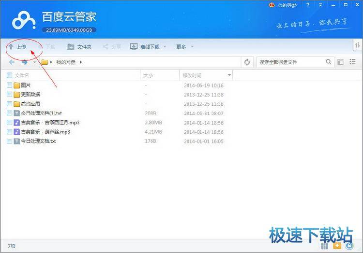Click the 修改时间 sort dropdown arrow
The image size is (363, 253).
pyautogui.click(x=229, y=75)
